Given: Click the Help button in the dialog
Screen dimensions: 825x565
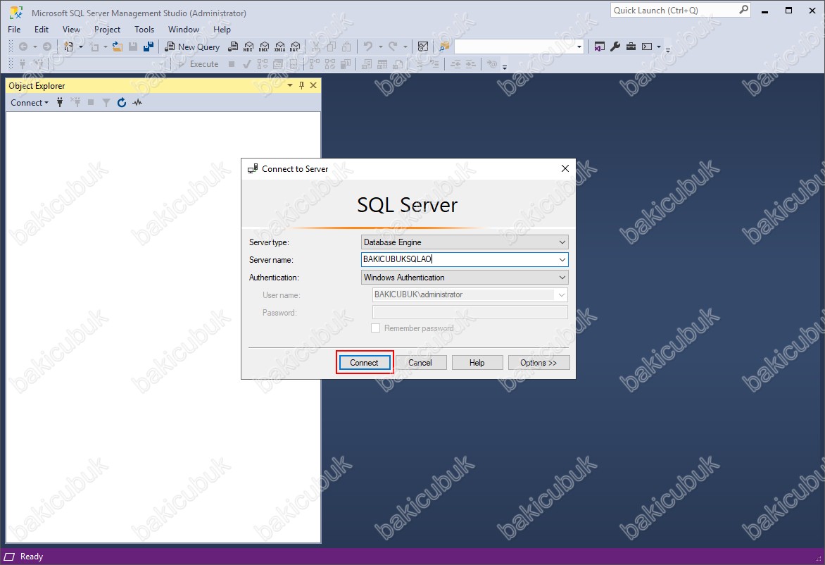Looking at the screenshot, I should point(477,363).
